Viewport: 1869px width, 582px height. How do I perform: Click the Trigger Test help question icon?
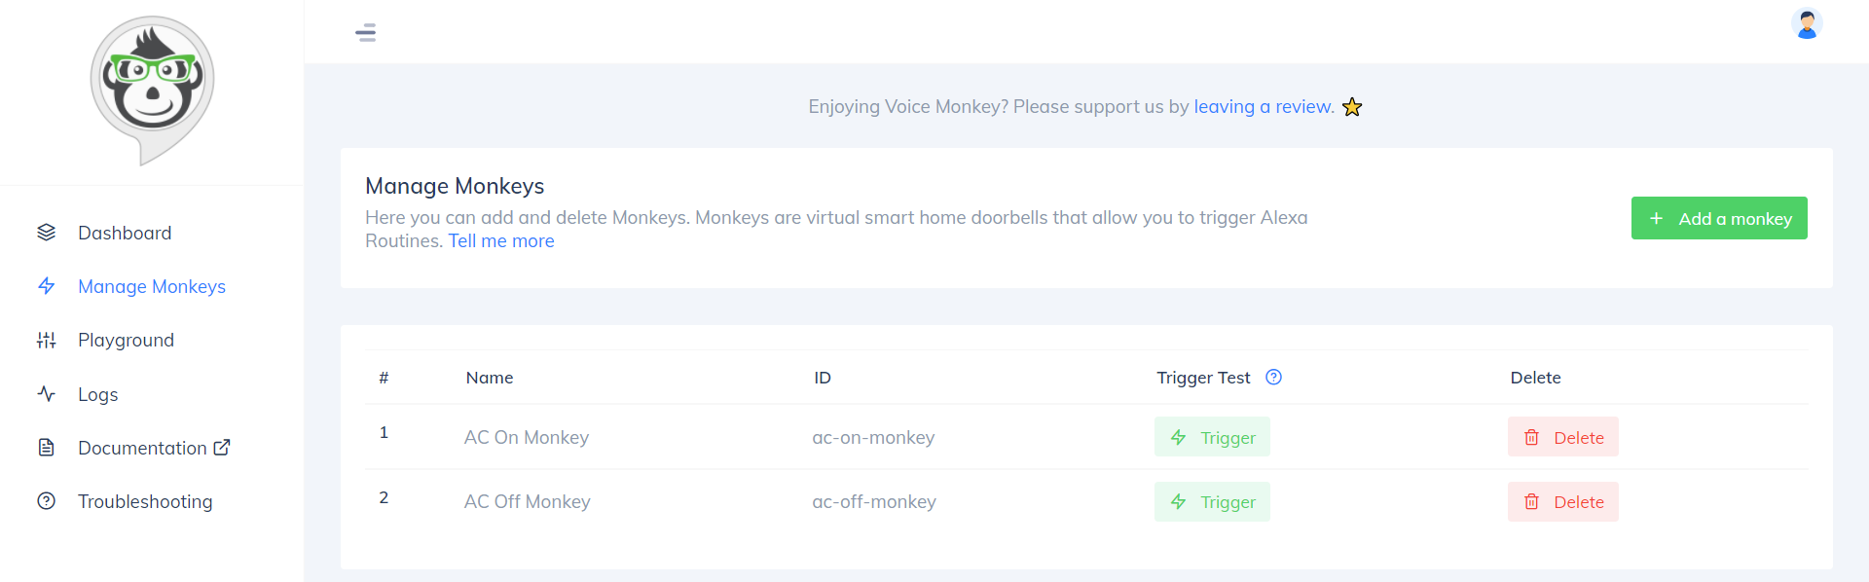click(x=1273, y=377)
